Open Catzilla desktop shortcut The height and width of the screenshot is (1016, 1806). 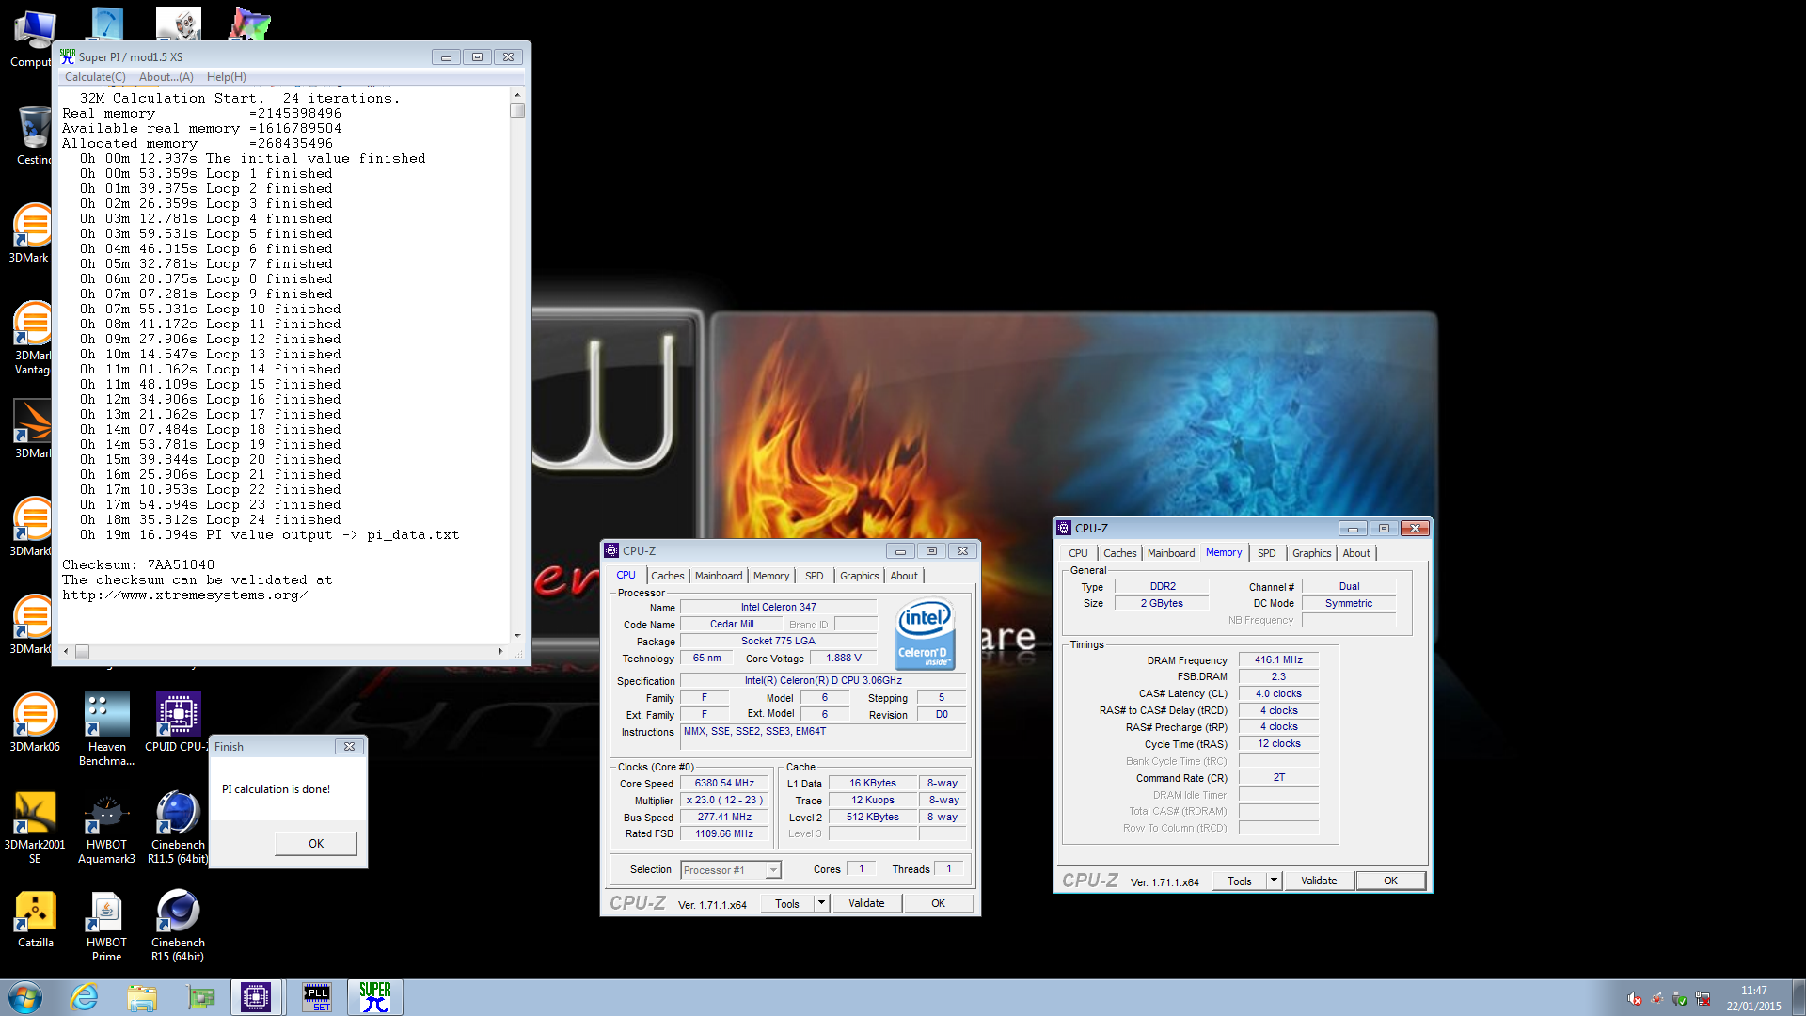(35, 917)
